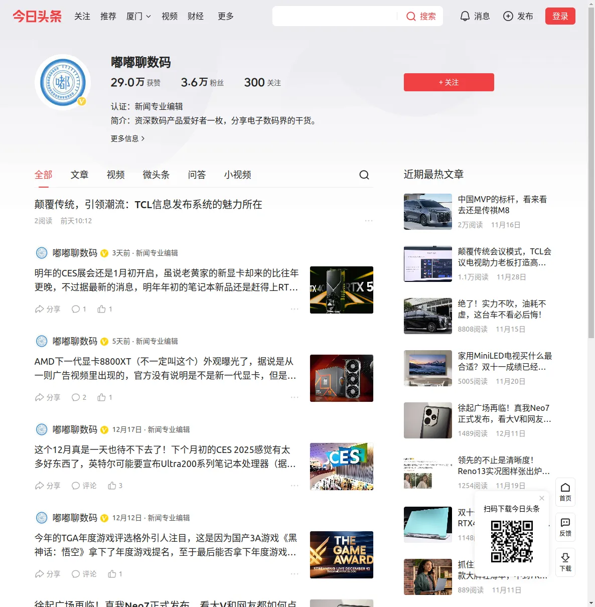Open the 更多 navigation menu
This screenshot has width=595, height=607.
pos(226,16)
